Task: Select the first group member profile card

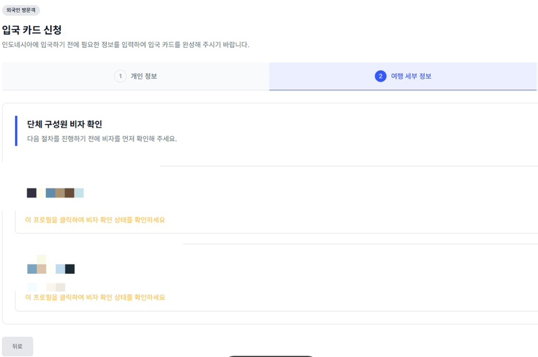Action: point(276,199)
